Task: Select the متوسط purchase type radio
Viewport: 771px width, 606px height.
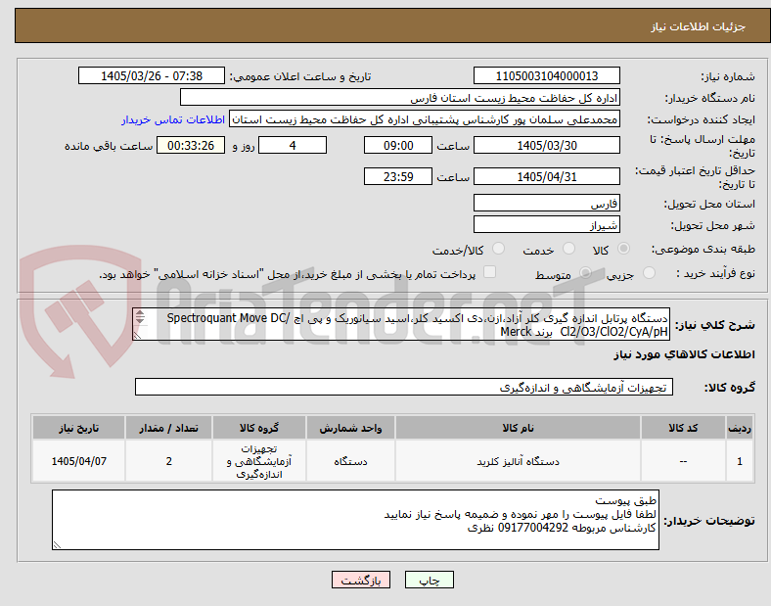Action: coord(585,273)
